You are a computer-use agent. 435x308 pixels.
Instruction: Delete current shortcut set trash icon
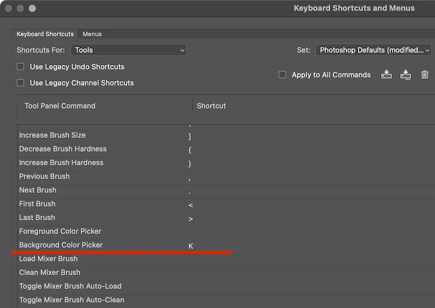(x=425, y=75)
